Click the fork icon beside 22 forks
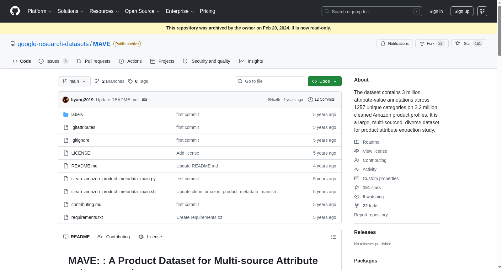Image resolution: width=502 pixels, height=270 pixels. click(357, 206)
